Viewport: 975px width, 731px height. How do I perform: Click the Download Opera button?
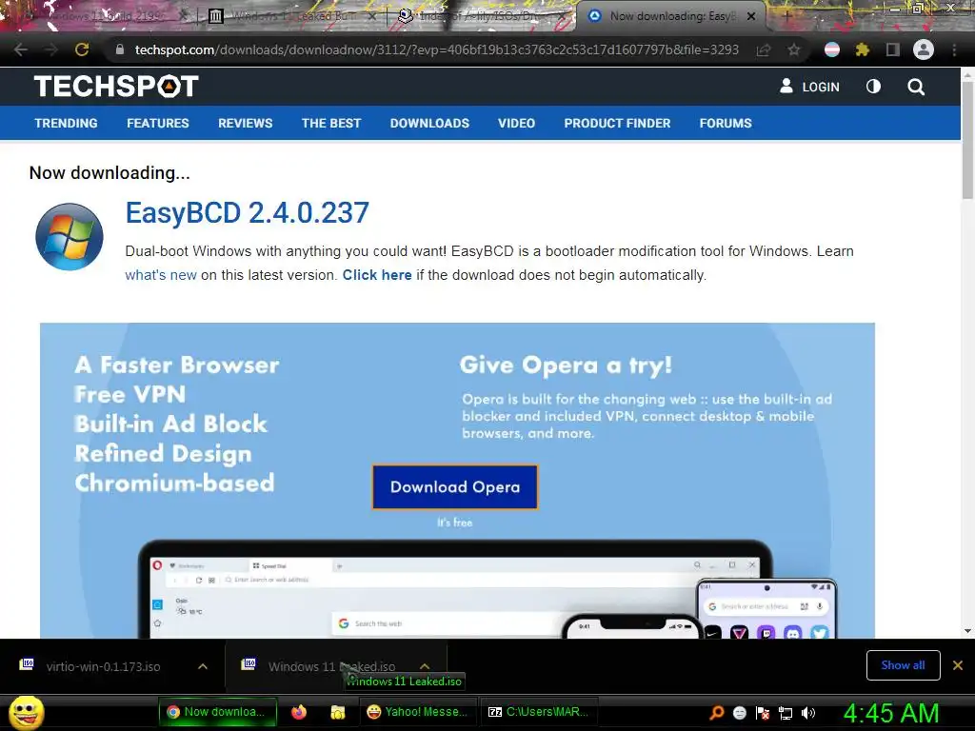(455, 486)
